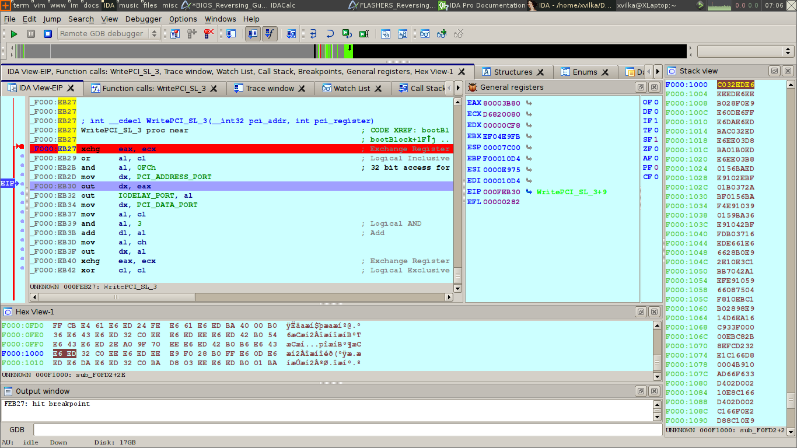Toggle the SF flag value
The height and width of the screenshot is (448, 797).
pyautogui.click(x=656, y=139)
